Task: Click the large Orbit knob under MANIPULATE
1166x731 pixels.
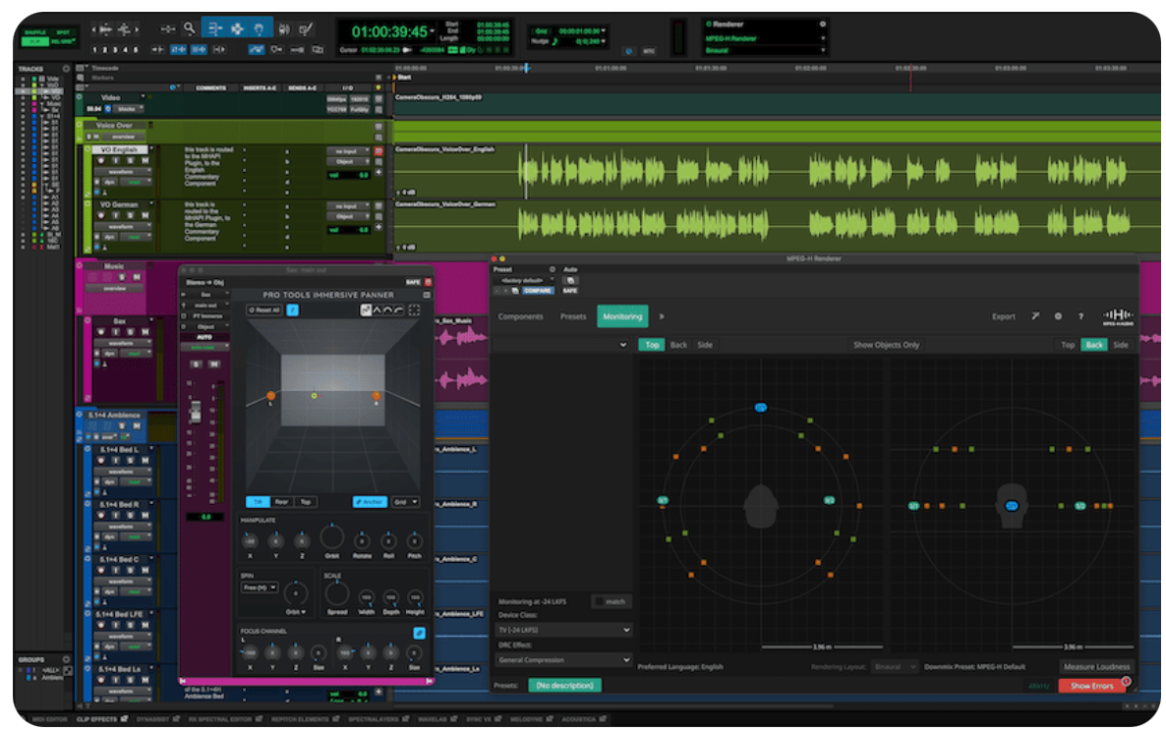Action: 331,537
